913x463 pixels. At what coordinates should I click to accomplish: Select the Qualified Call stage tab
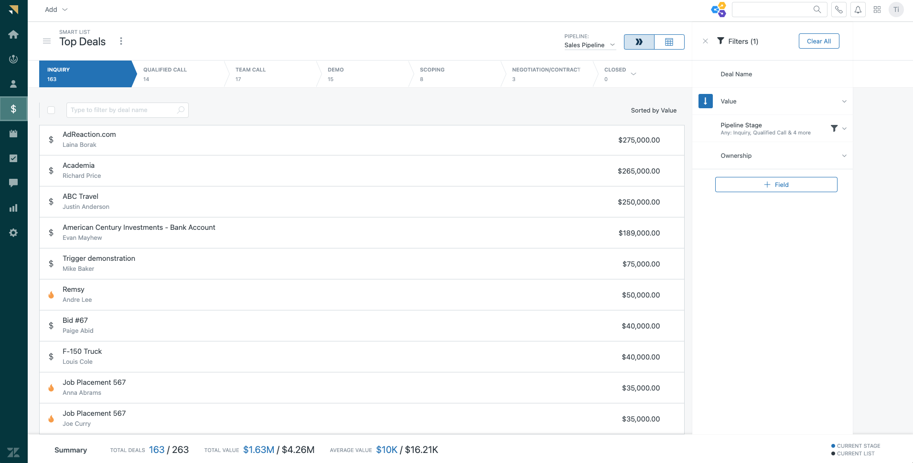pos(178,74)
